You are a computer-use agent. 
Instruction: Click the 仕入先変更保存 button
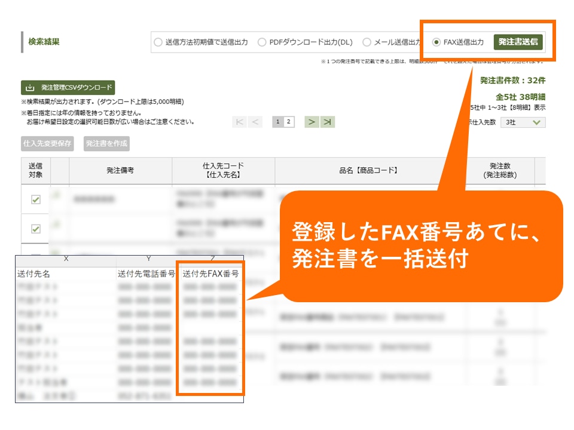click(x=47, y=144)
